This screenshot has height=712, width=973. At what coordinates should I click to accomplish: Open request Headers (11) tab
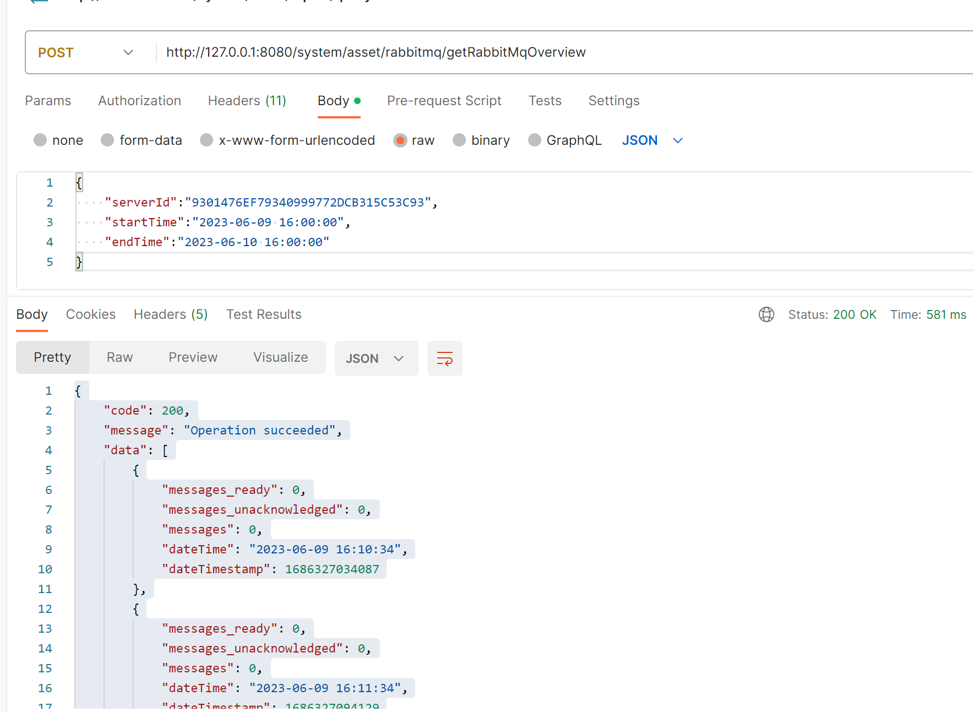[247, 101]
